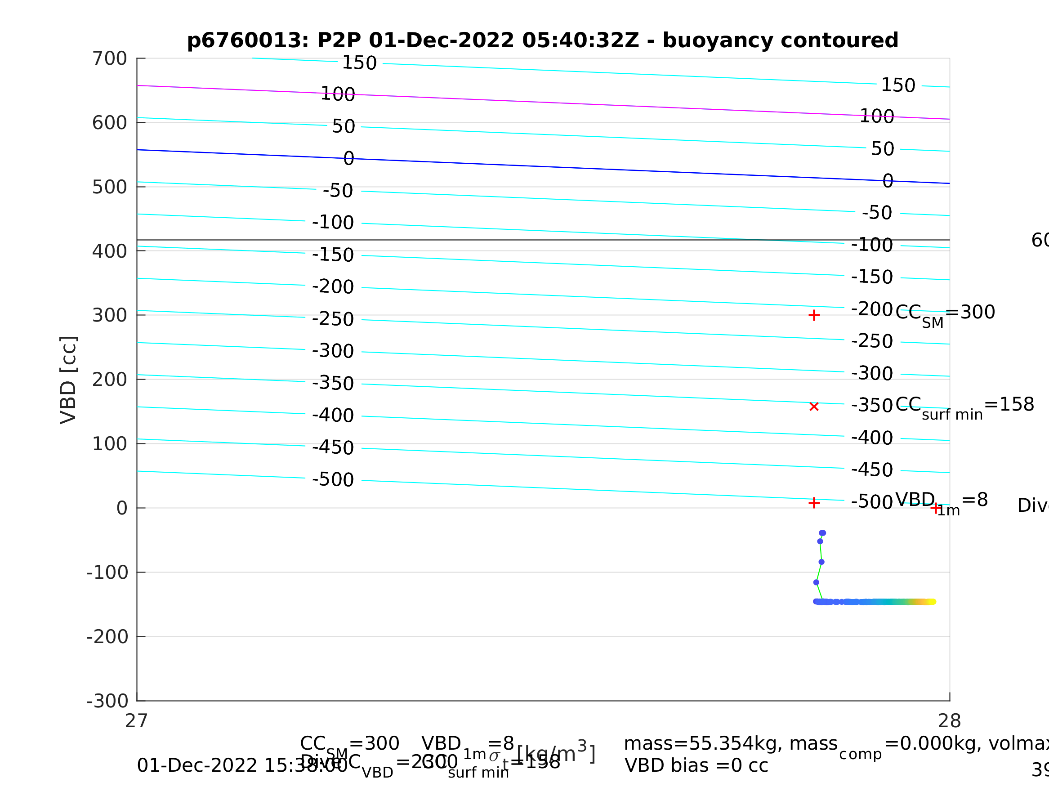Click the left-hand contour label 150
The width and height of the screenshot is (1049, 787).
click(359, 63)
